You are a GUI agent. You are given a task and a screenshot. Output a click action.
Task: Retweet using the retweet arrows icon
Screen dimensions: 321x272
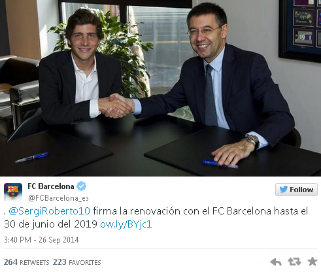(294, 262)
